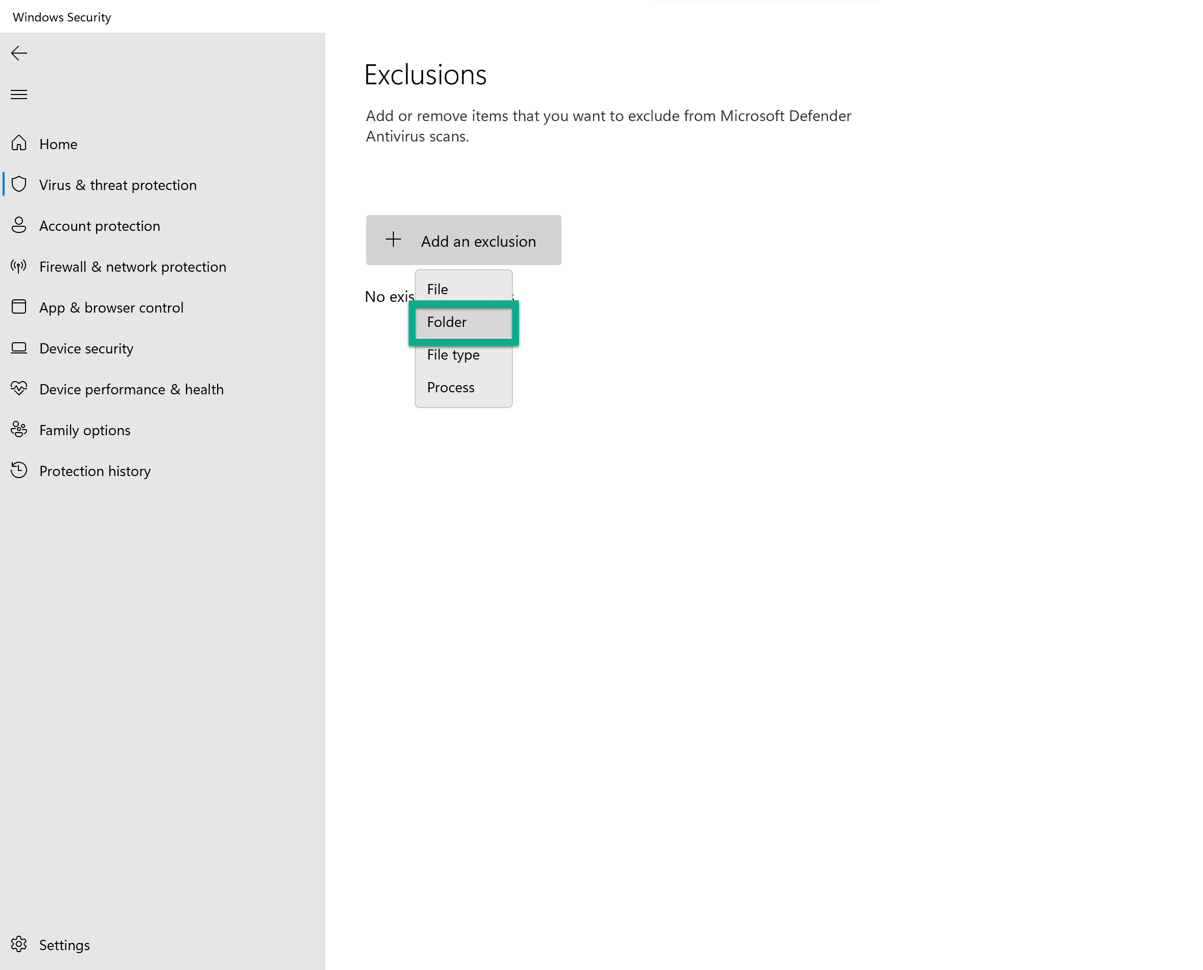The image size is (1203, 970).
Task: Click the Add an exclusion button
Action: (x=463, y=240)
